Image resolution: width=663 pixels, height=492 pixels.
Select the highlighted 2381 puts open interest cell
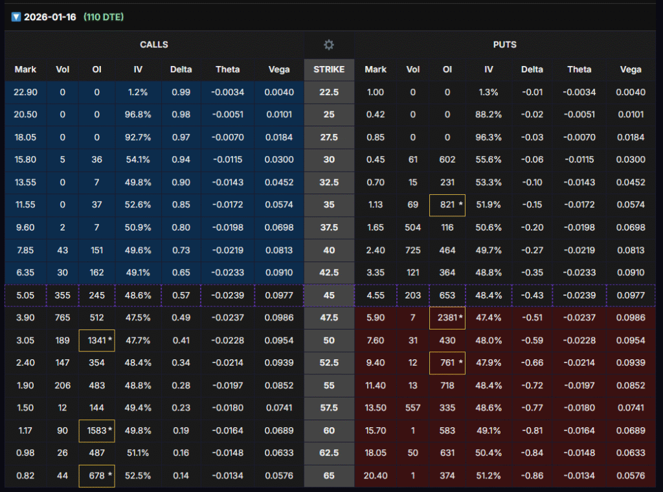pos(447,318)
